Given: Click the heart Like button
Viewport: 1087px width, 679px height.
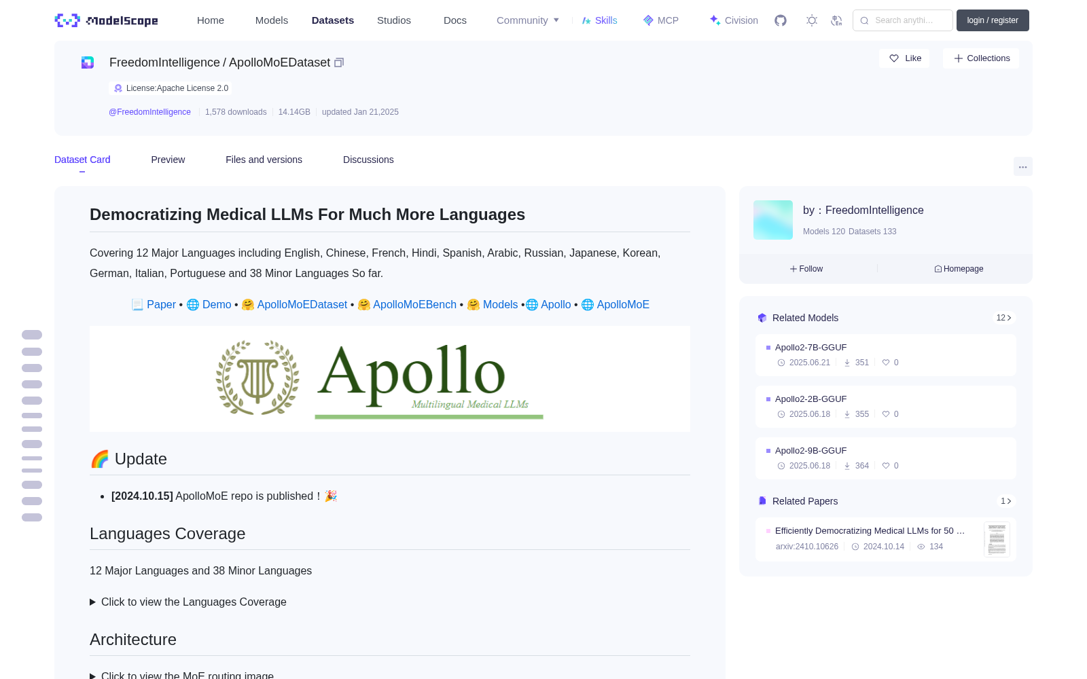Looking at the screenshot, I should (904, 58).
